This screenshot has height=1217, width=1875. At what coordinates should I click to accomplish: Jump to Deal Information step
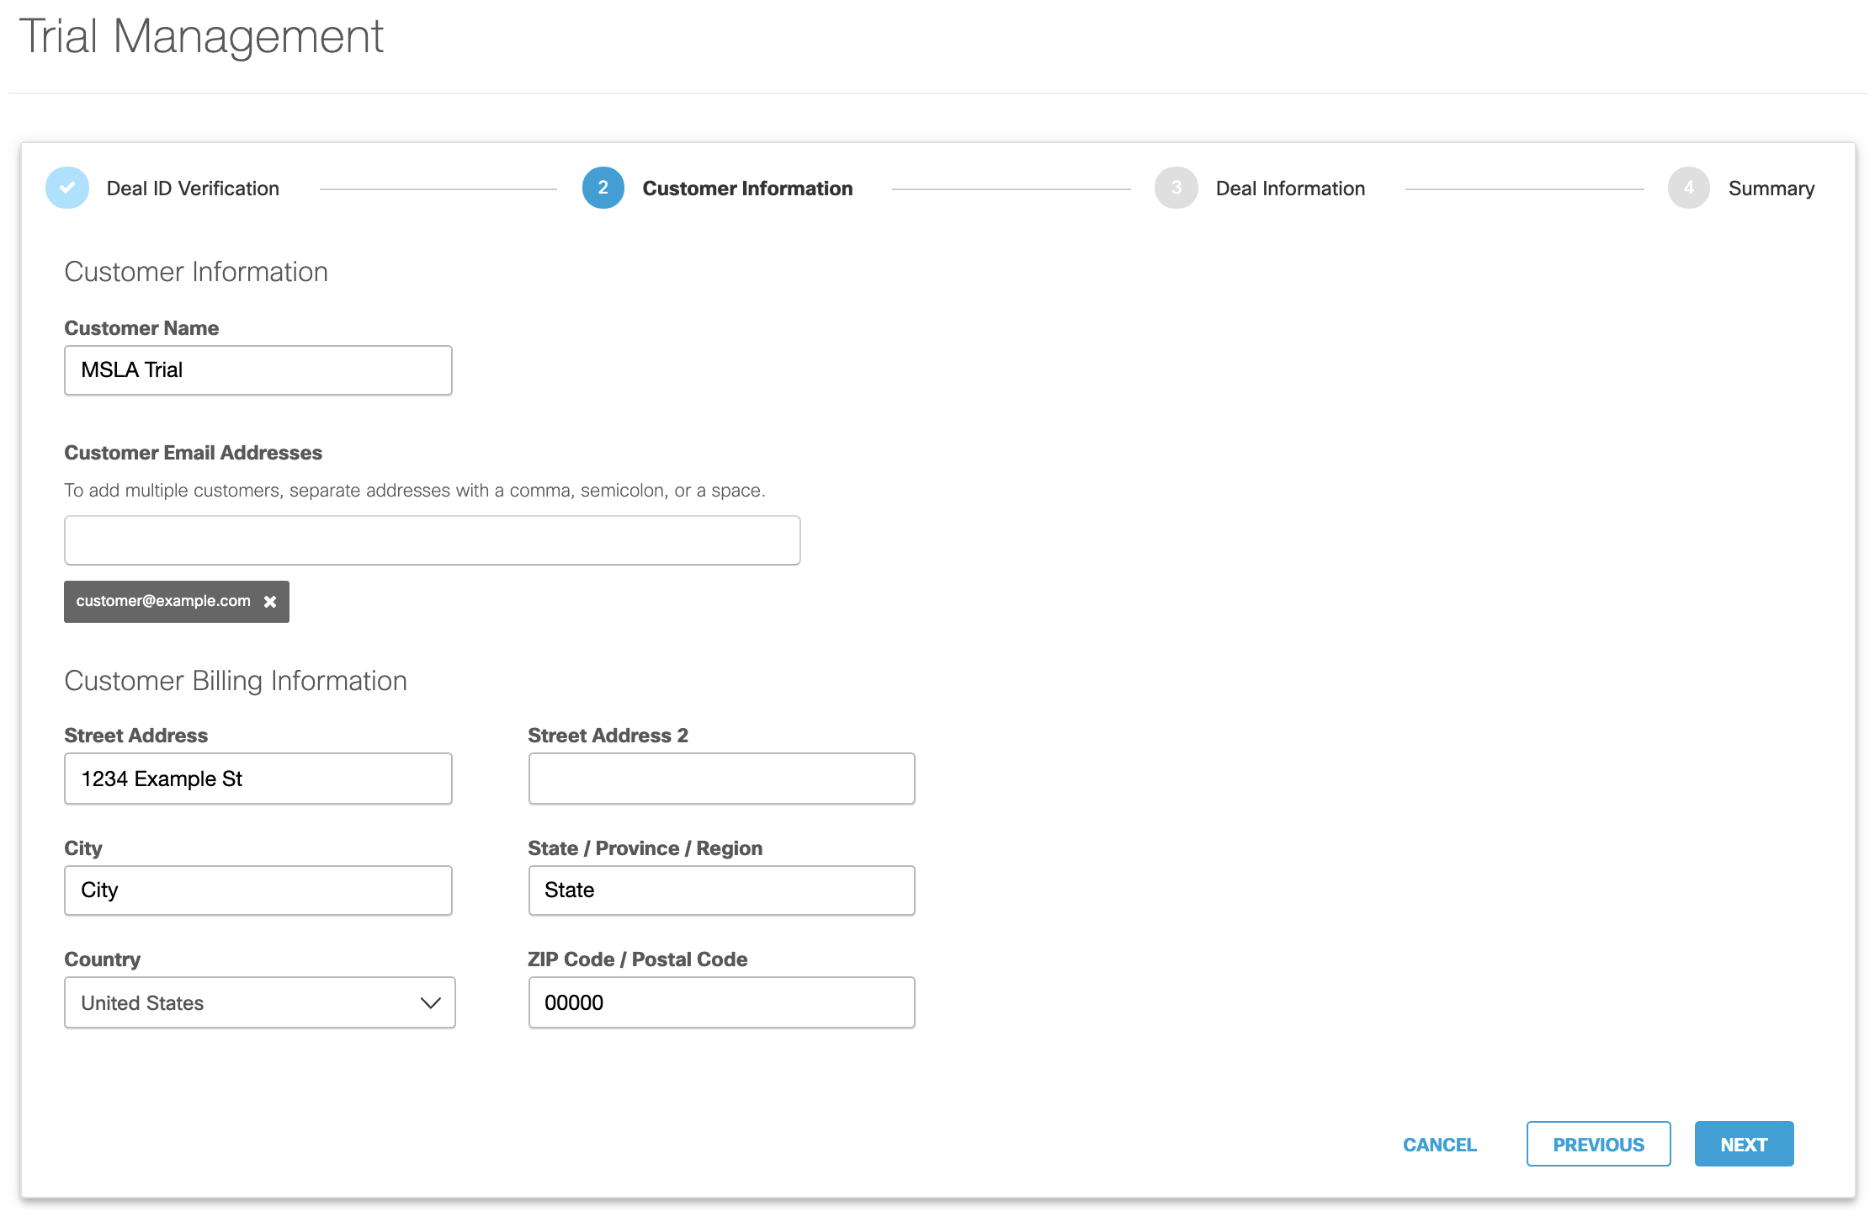tap(1290, 189)
